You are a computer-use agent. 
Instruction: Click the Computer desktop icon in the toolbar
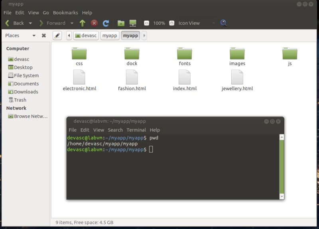(132, 23)
